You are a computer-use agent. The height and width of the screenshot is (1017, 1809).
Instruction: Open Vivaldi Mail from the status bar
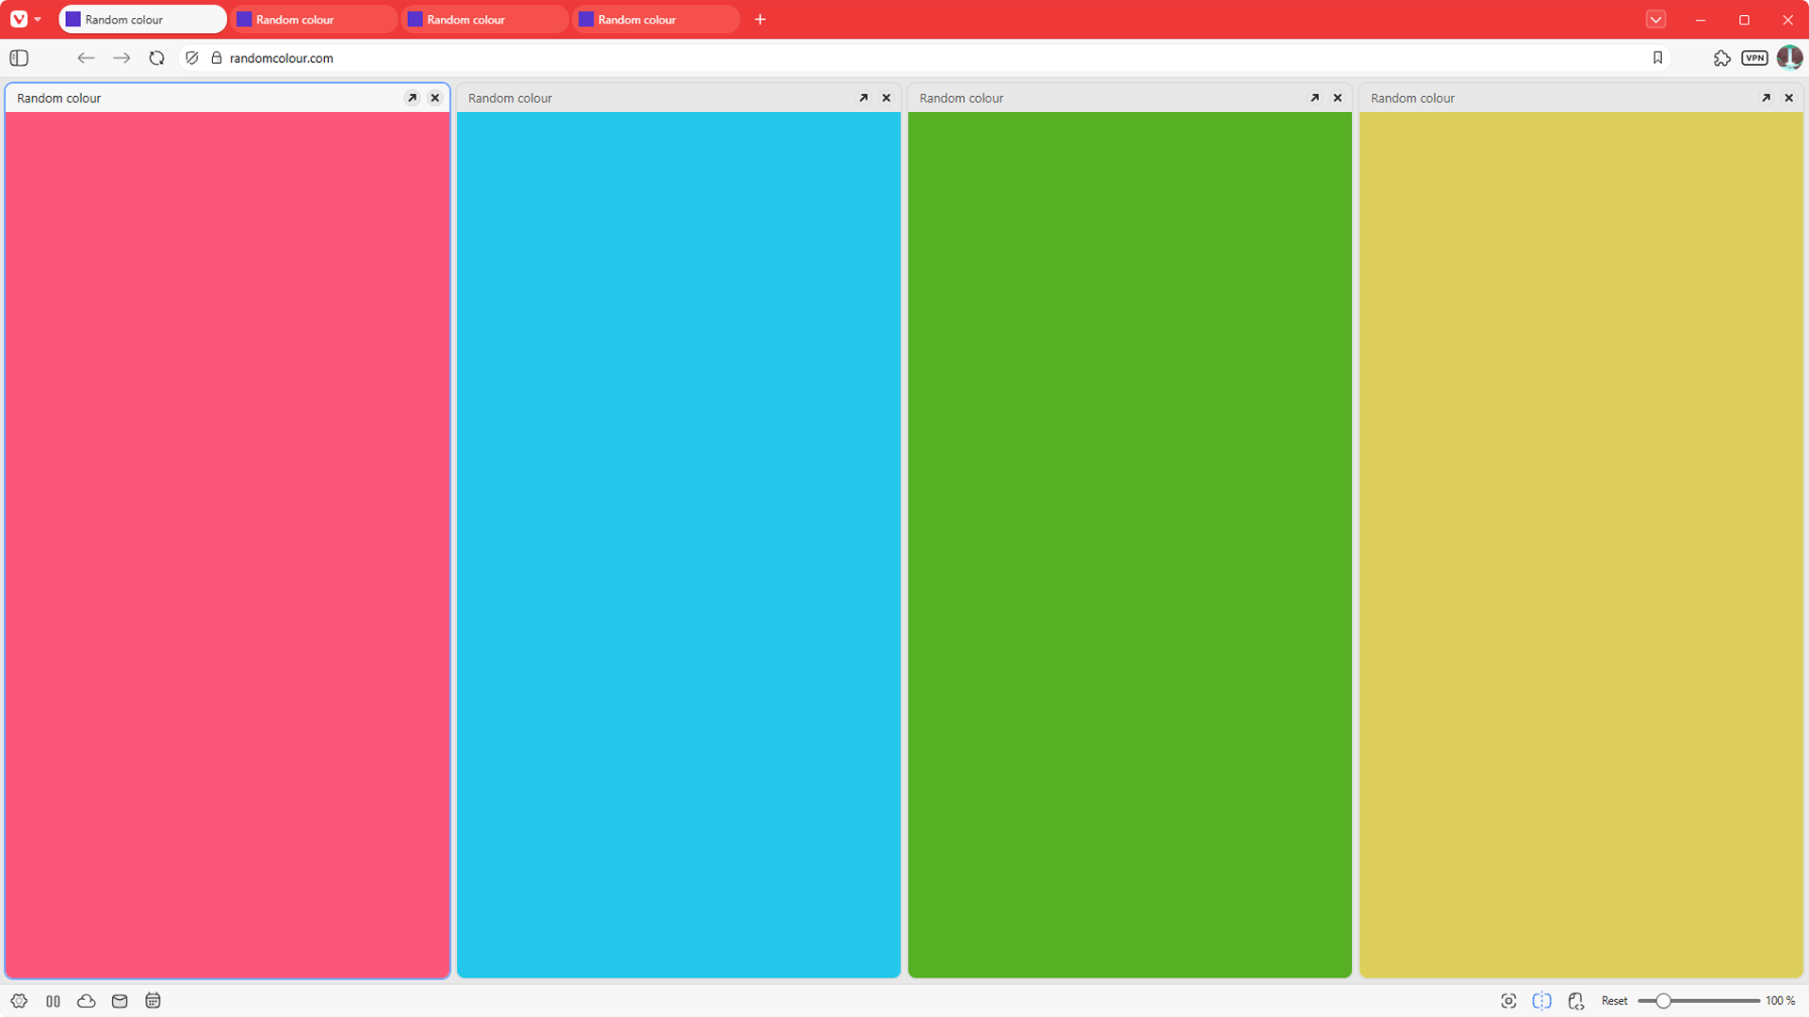(x=119, y=1001)
